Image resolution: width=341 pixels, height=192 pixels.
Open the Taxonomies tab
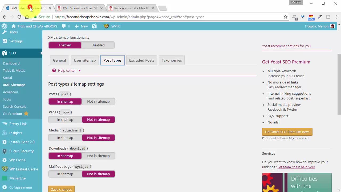click(172, 60)
